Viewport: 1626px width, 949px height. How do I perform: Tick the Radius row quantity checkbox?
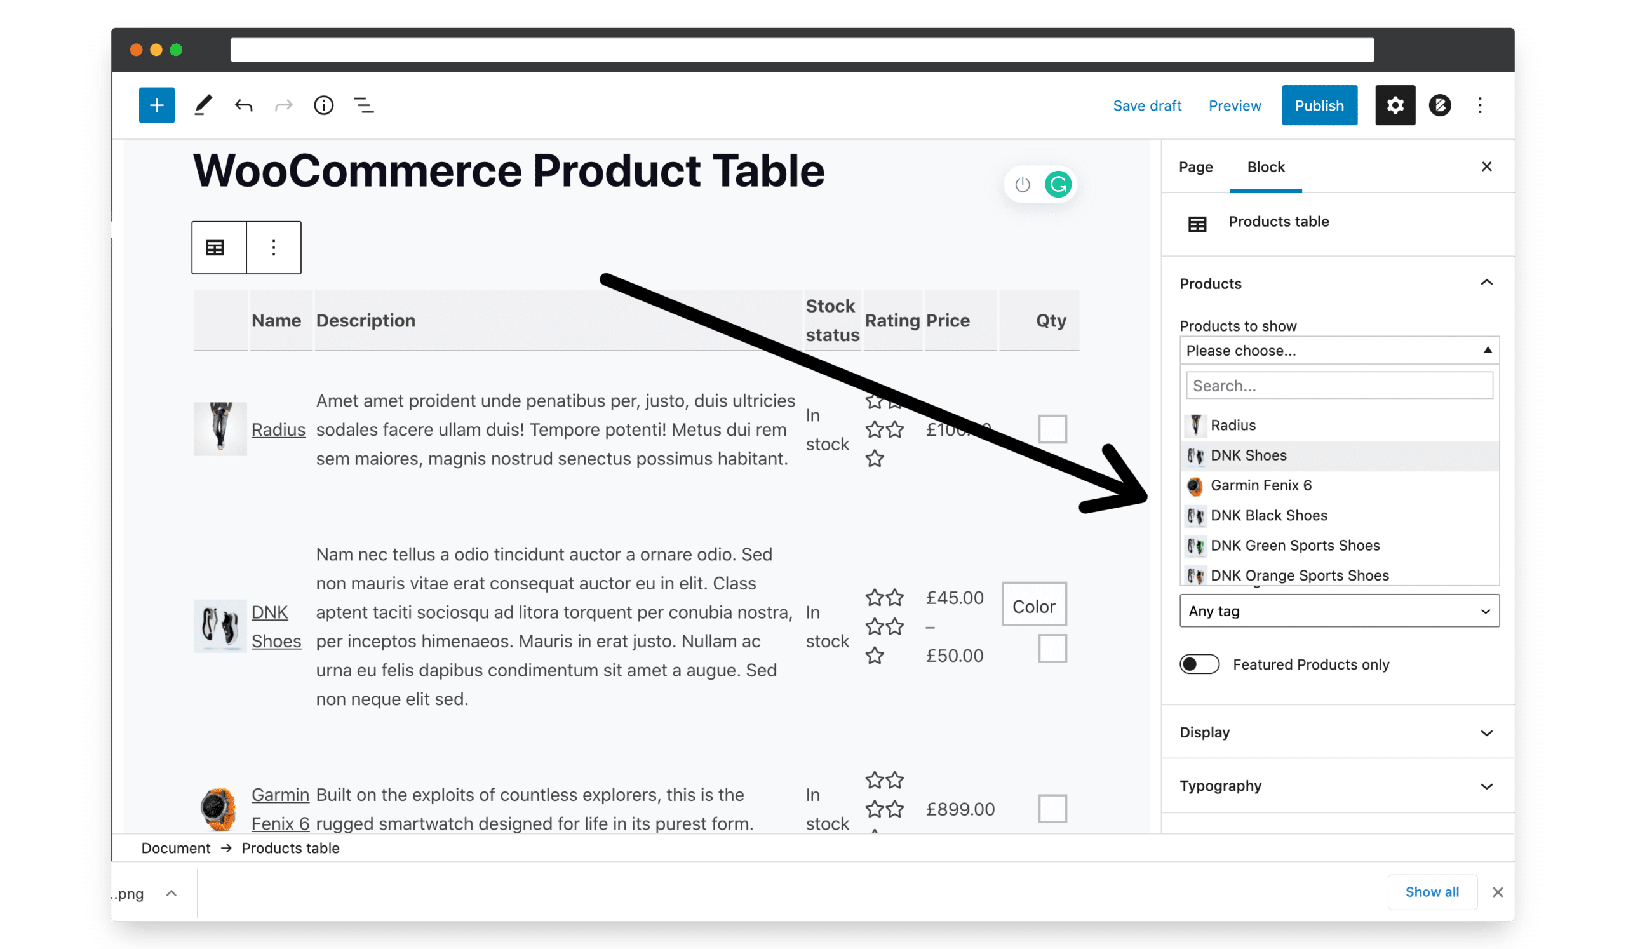(x=1052, y=429)
